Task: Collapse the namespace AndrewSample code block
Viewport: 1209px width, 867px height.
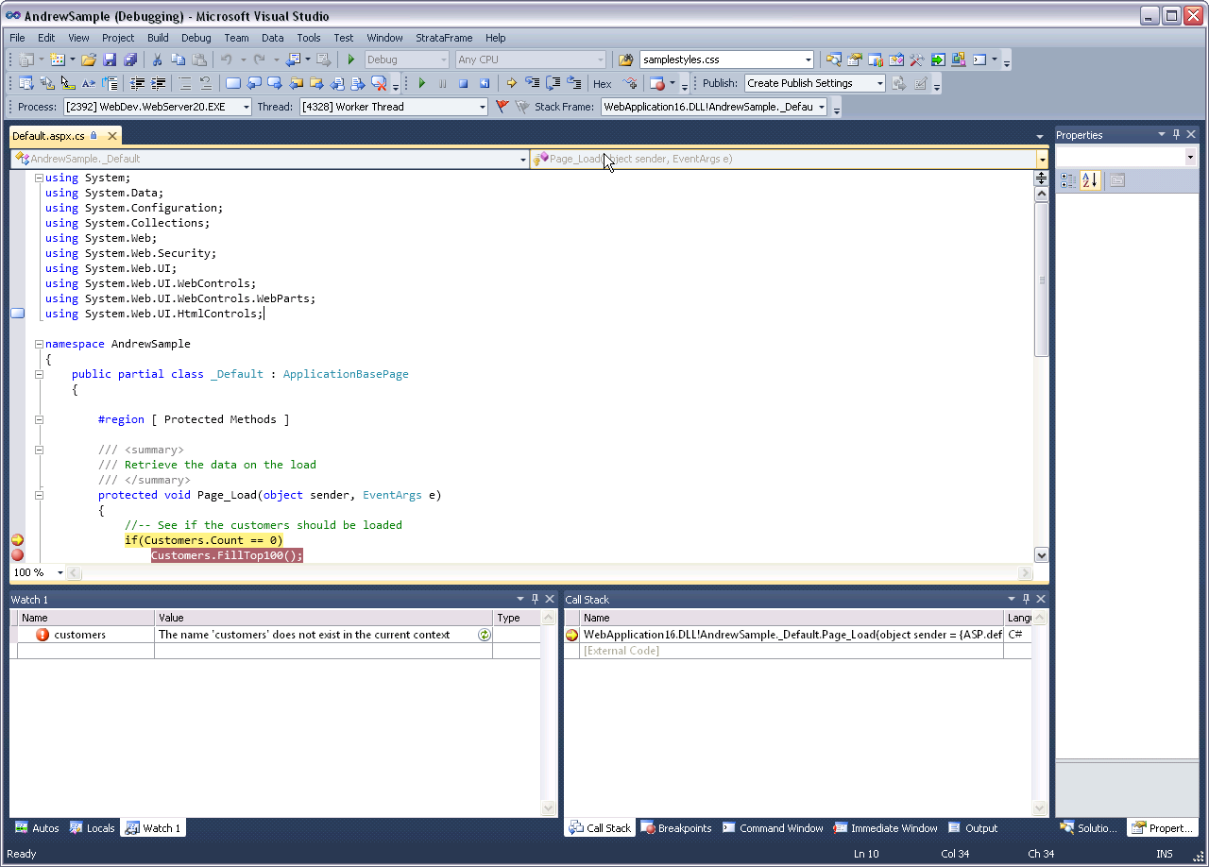Action: click(x=39, y=344)
